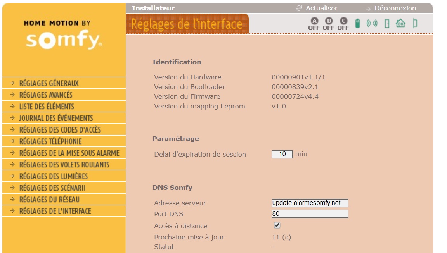This screenshot has height=253, width=447.
Task: Click zone A OFF status icon
Action: tap(314, 24)
